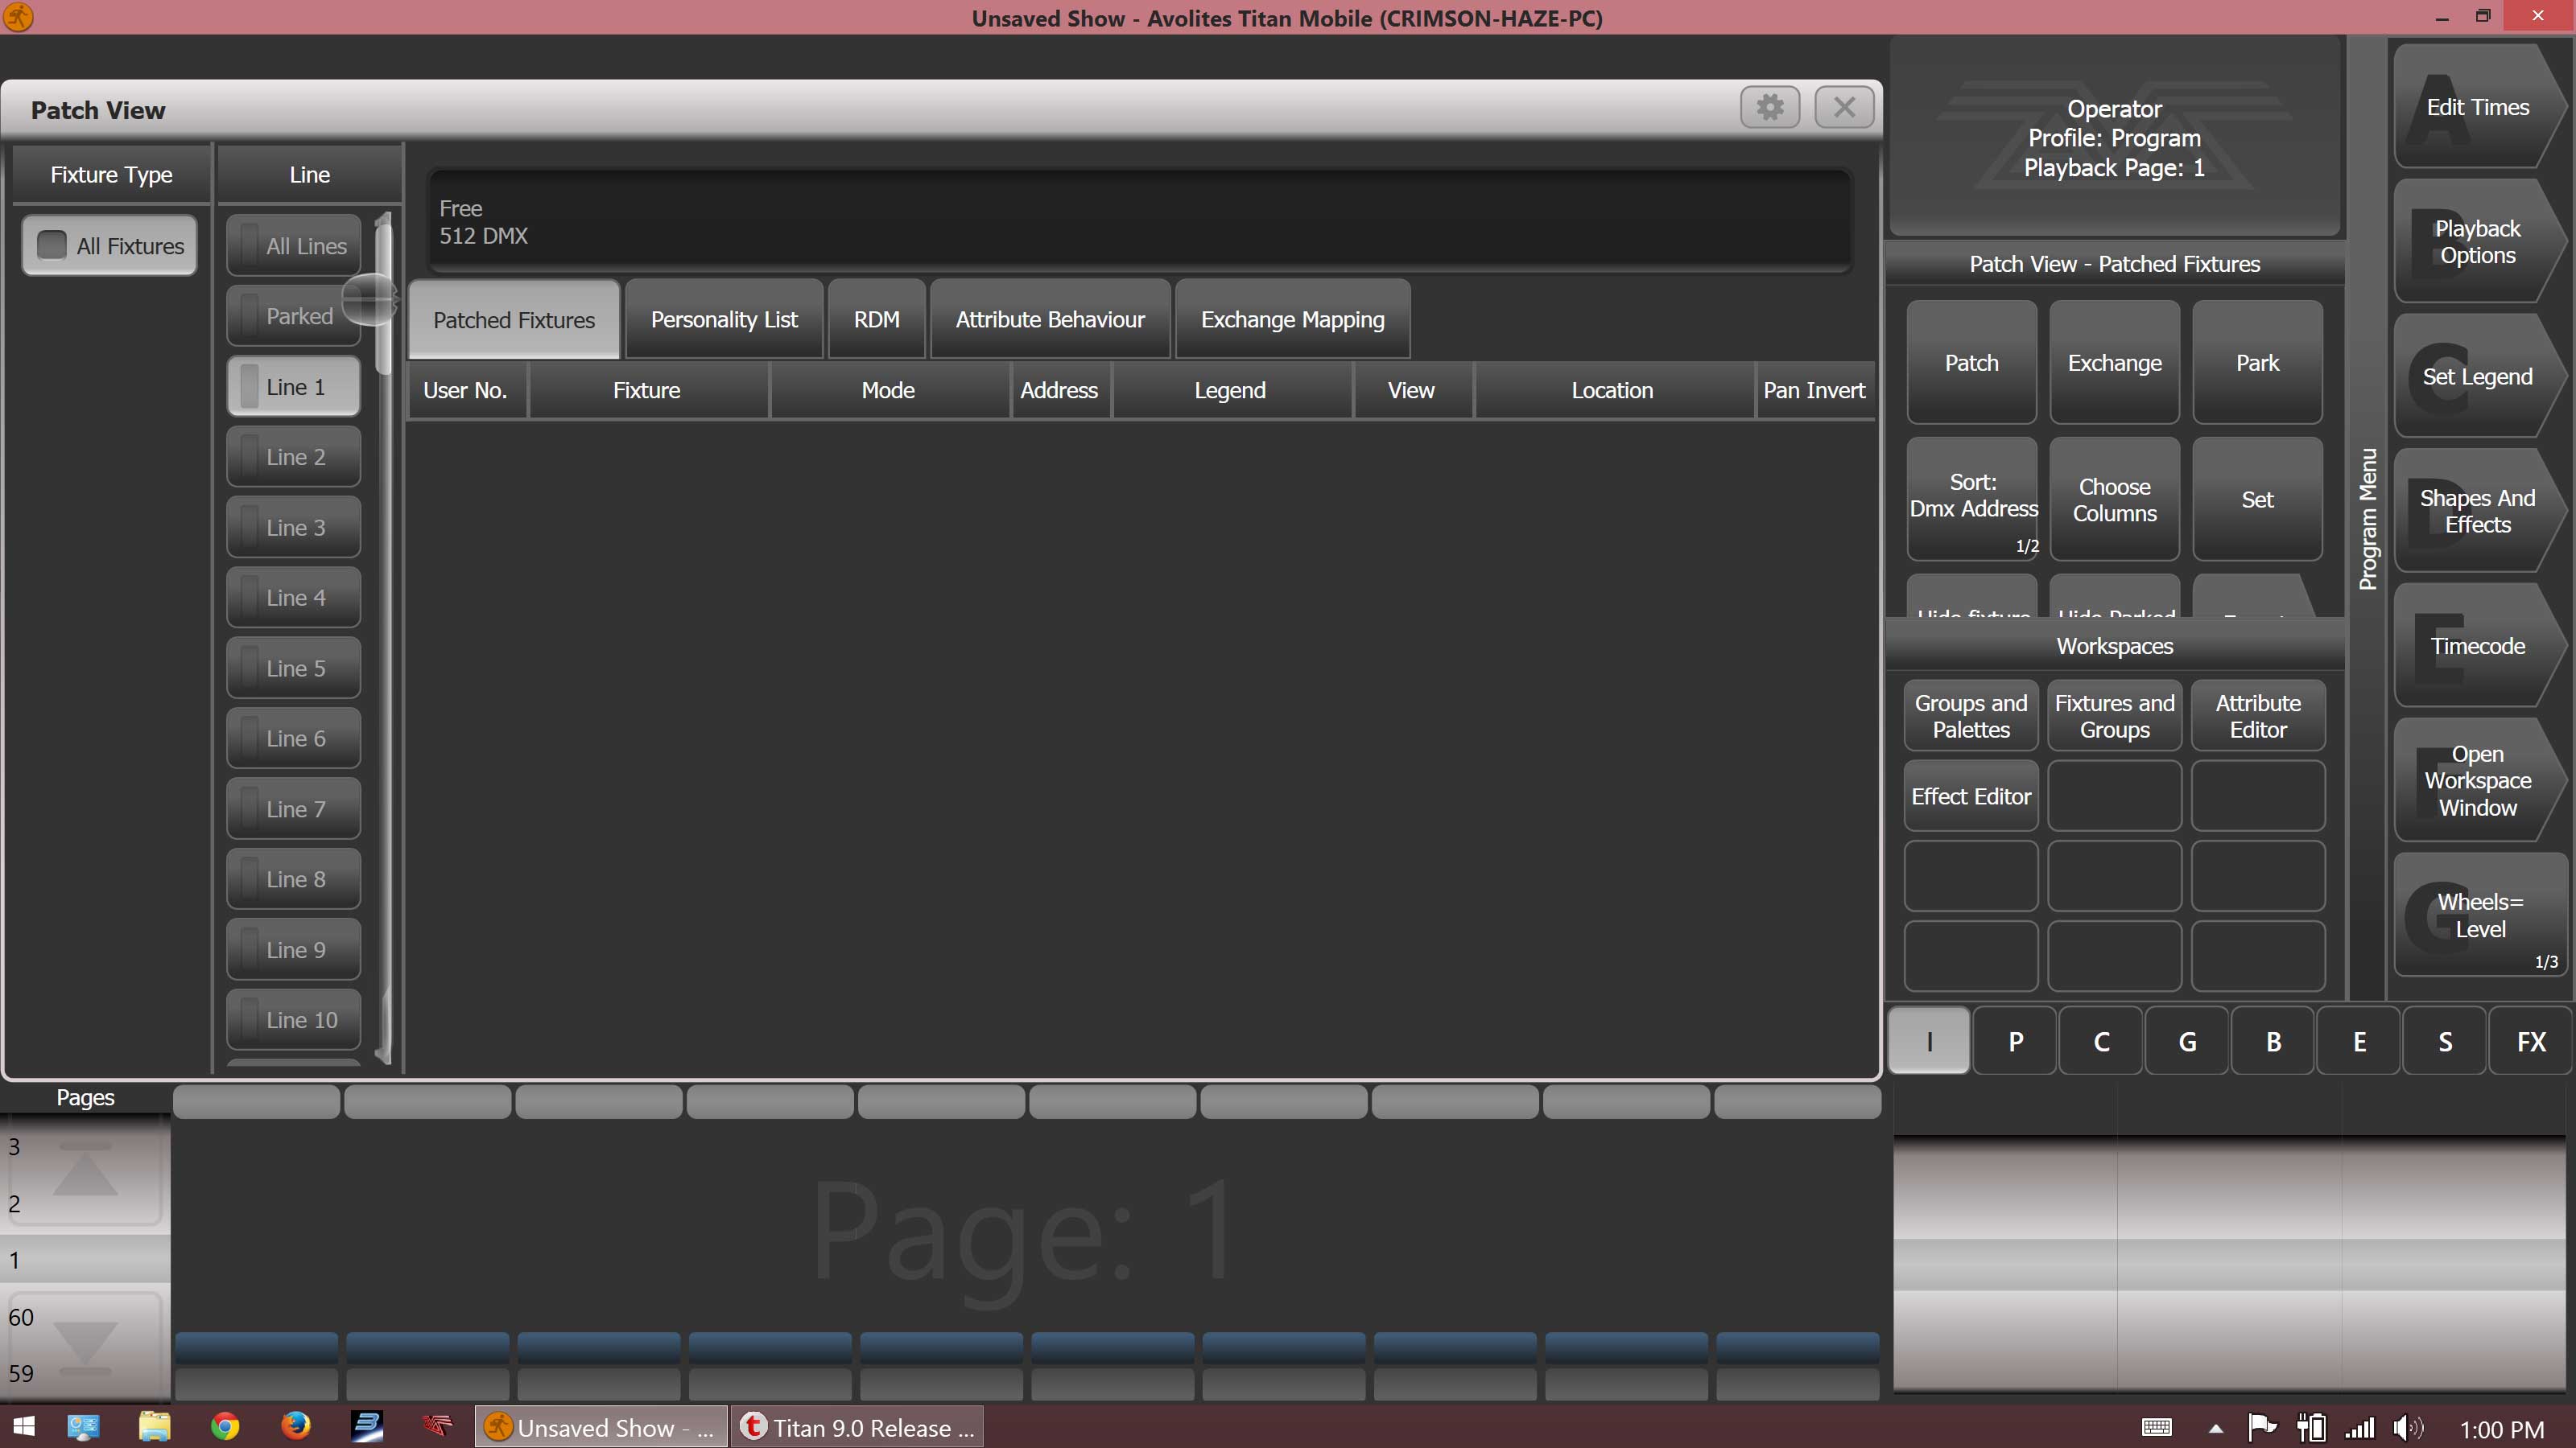Image resolution: width=2576 pixels, height=1448 pixels.
Task: Click the Avolites app icon in title bar
Action: [18, 17]
